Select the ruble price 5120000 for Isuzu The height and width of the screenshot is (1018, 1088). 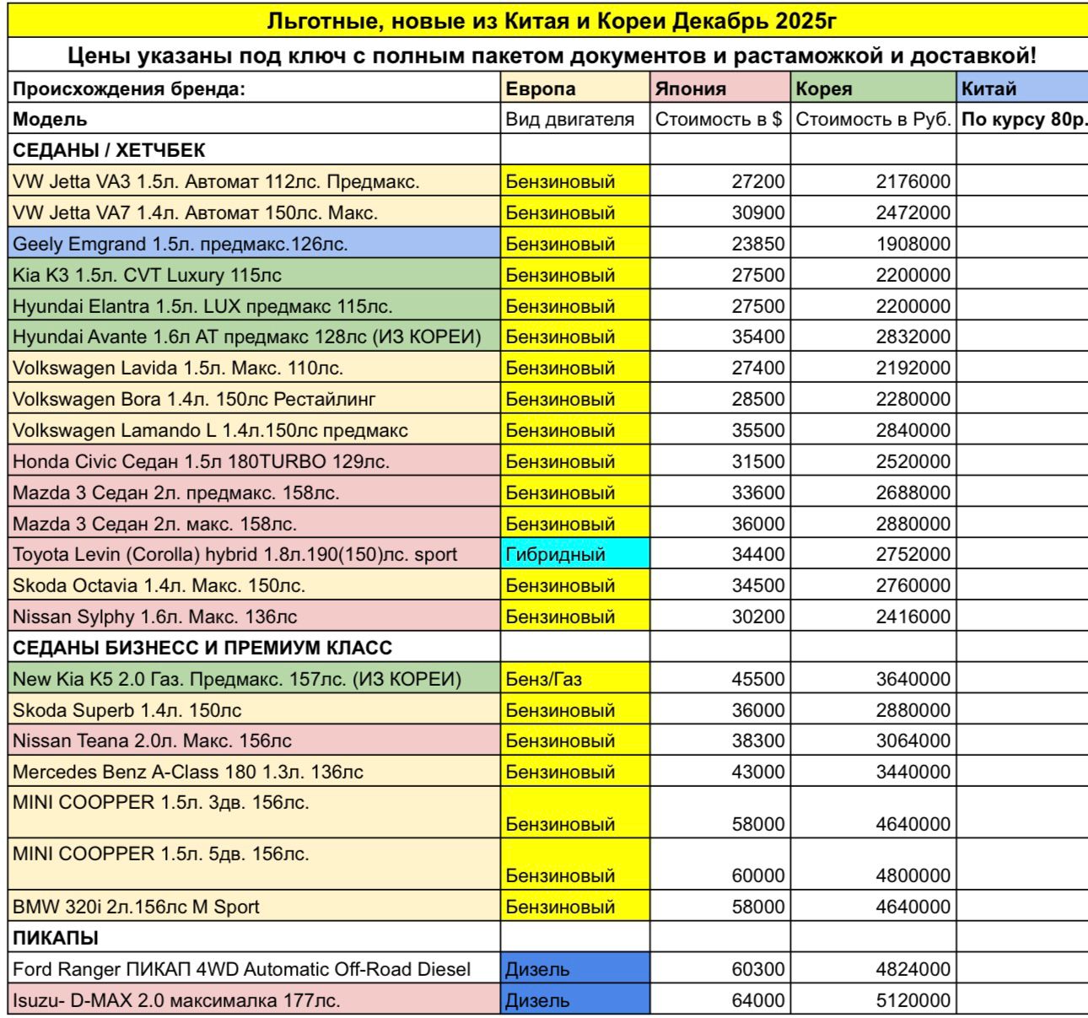tap(873, 1001)
